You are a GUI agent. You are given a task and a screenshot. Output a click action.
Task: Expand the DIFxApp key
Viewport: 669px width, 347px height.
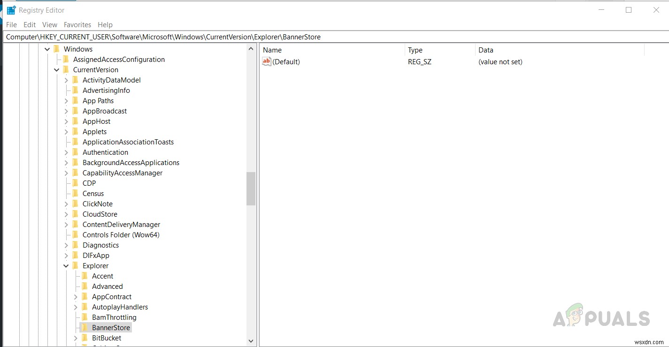(66, 256)
